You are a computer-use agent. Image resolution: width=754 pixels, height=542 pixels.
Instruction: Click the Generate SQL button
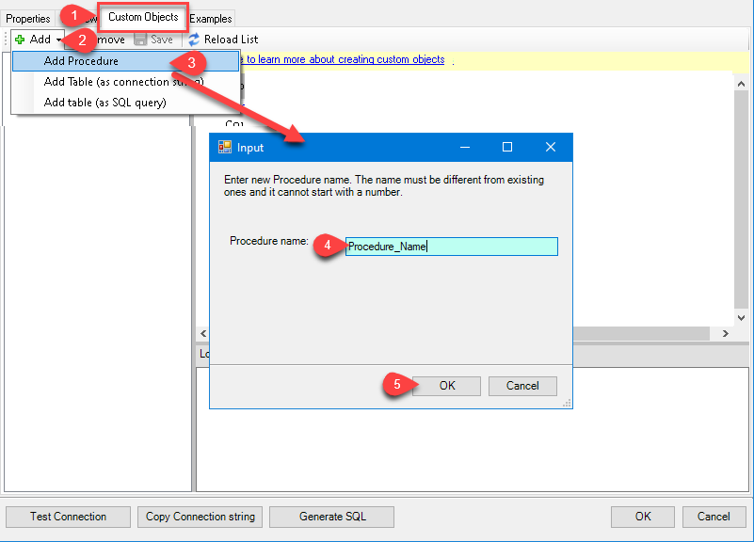(x=331, y=517)
